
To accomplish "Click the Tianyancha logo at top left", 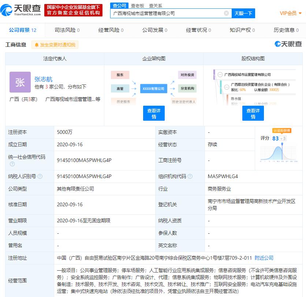I will pyautogui.click(x=21, y=10).
